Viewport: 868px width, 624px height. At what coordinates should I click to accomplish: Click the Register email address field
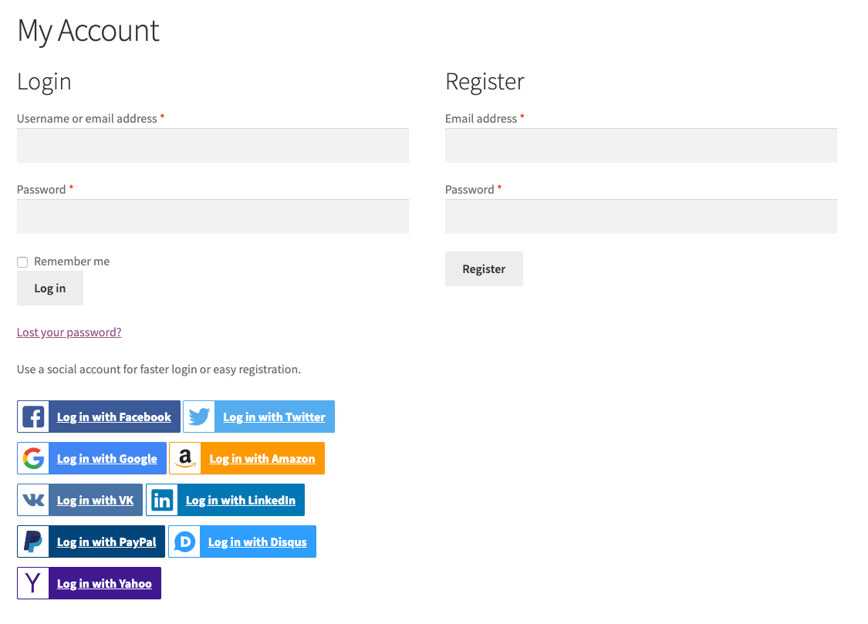point(641,145)
